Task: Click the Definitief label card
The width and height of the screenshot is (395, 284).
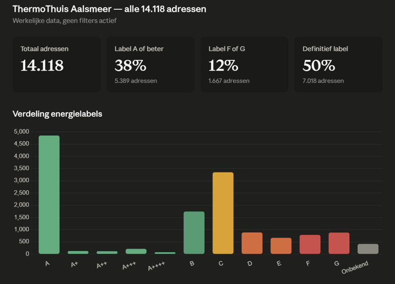Action: [x=338, y=65]
